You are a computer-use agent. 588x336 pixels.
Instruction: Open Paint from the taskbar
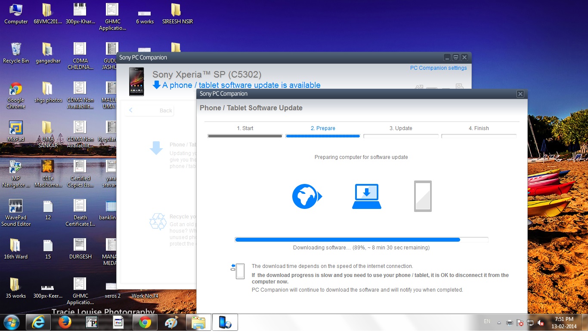click(x=171, y=322)
